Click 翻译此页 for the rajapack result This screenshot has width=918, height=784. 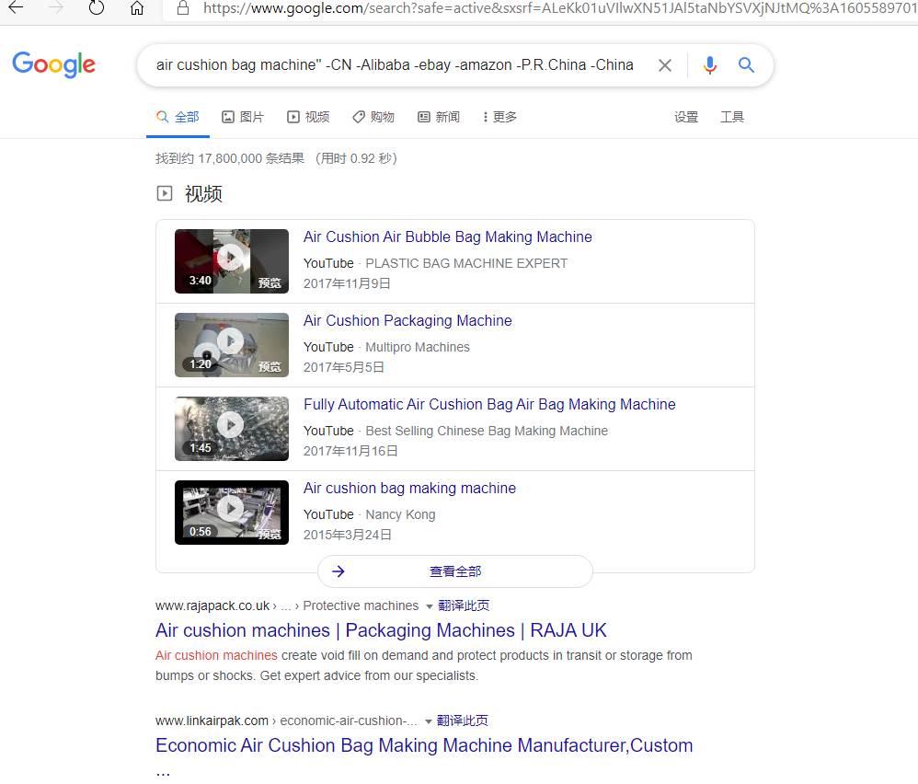[x=464, y=606]
